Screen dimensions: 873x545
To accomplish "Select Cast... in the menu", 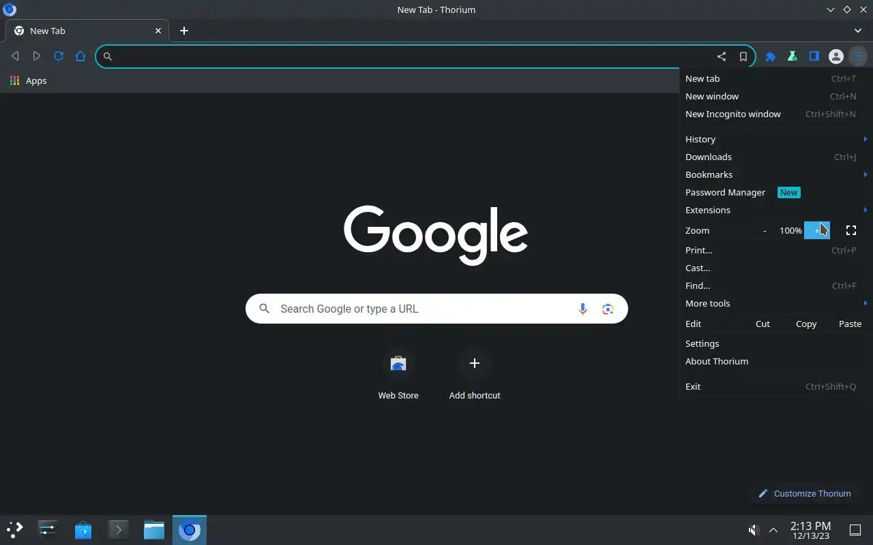I will point(776,268).
